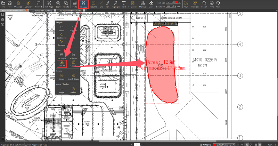Activate the Erase tool
Image resolution: width=278 pixels, height=146 pixels.
pos(150,4)
